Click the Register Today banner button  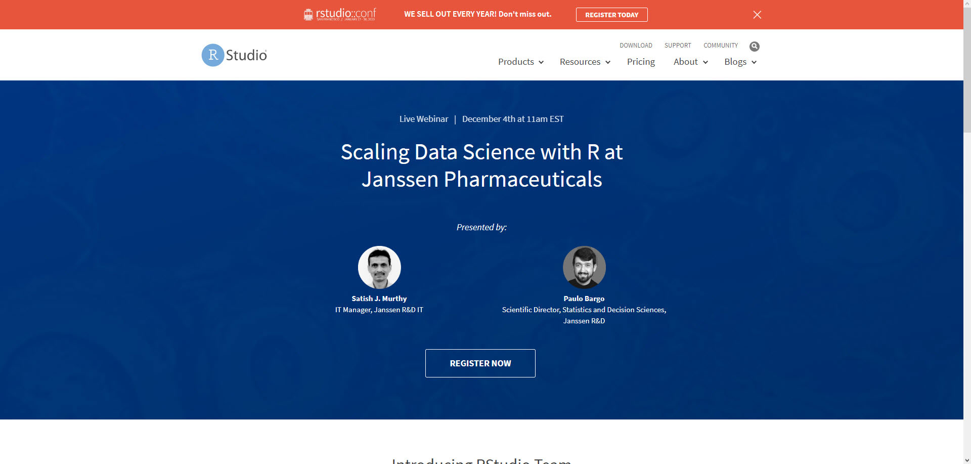click(x=611, y=15)
